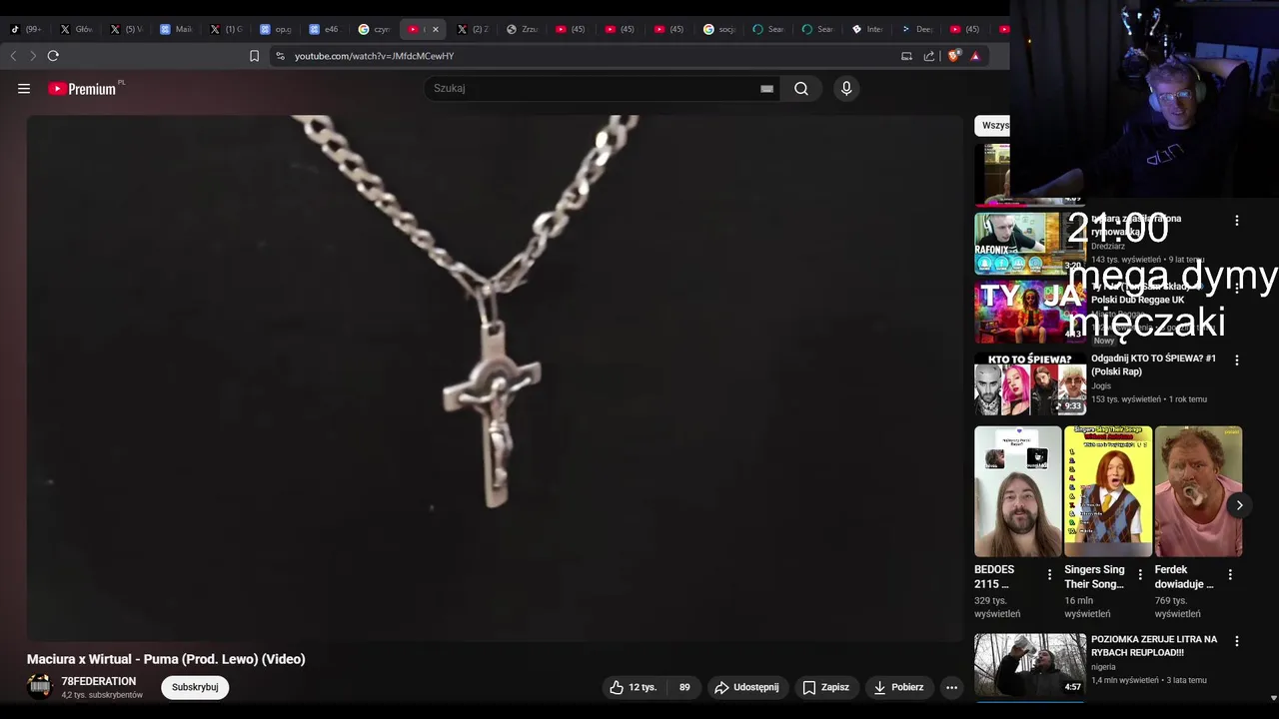The width and height of the screenshot is (1279, 719).
Task: Switch to the 'e46' tab
Action: (325, 29)
